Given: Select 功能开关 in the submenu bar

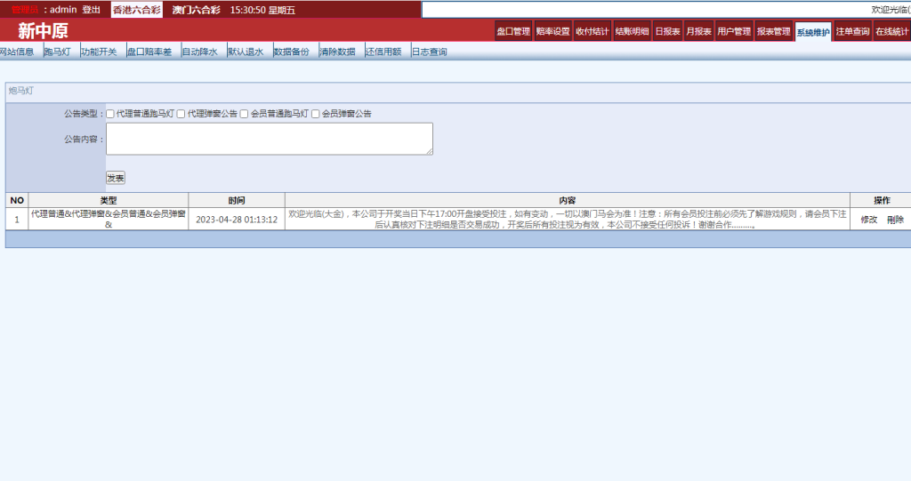Looking at the screenshot, I should (x=99, y=52).
